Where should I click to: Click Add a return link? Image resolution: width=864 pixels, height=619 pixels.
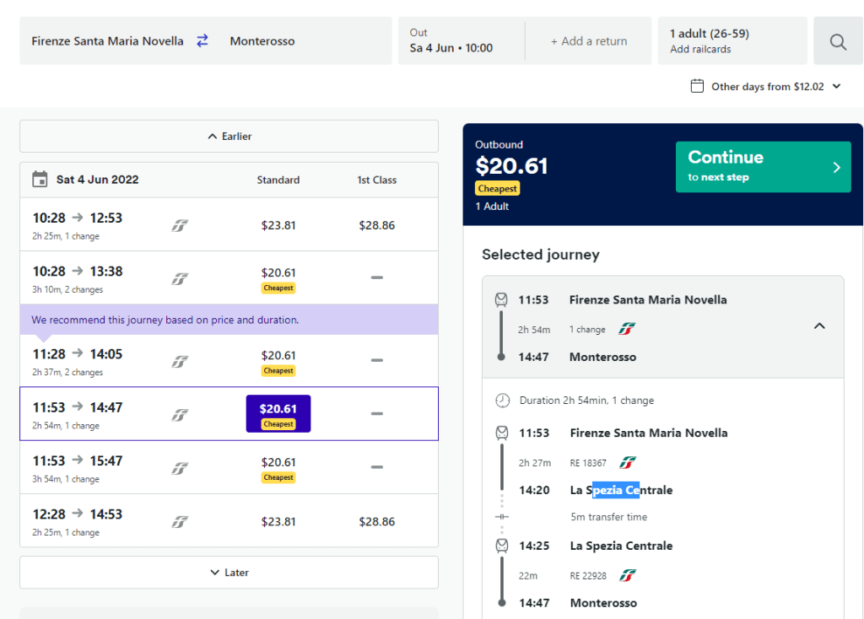(588, 40)
